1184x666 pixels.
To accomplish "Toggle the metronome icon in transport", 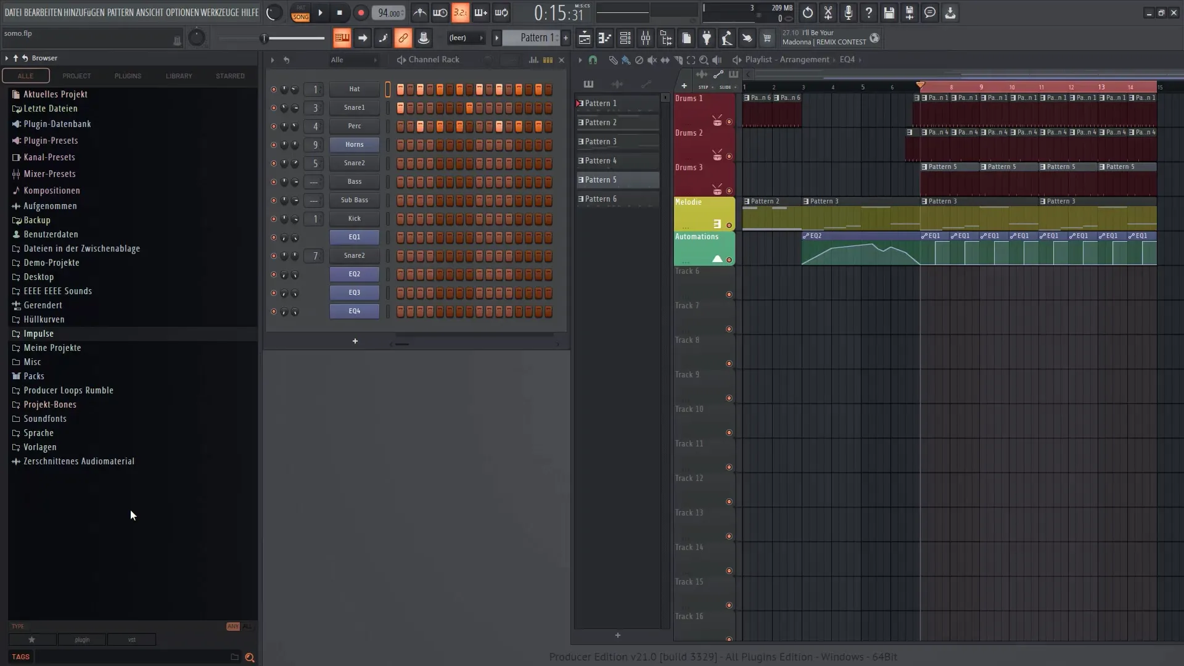I will click(419, 12).
